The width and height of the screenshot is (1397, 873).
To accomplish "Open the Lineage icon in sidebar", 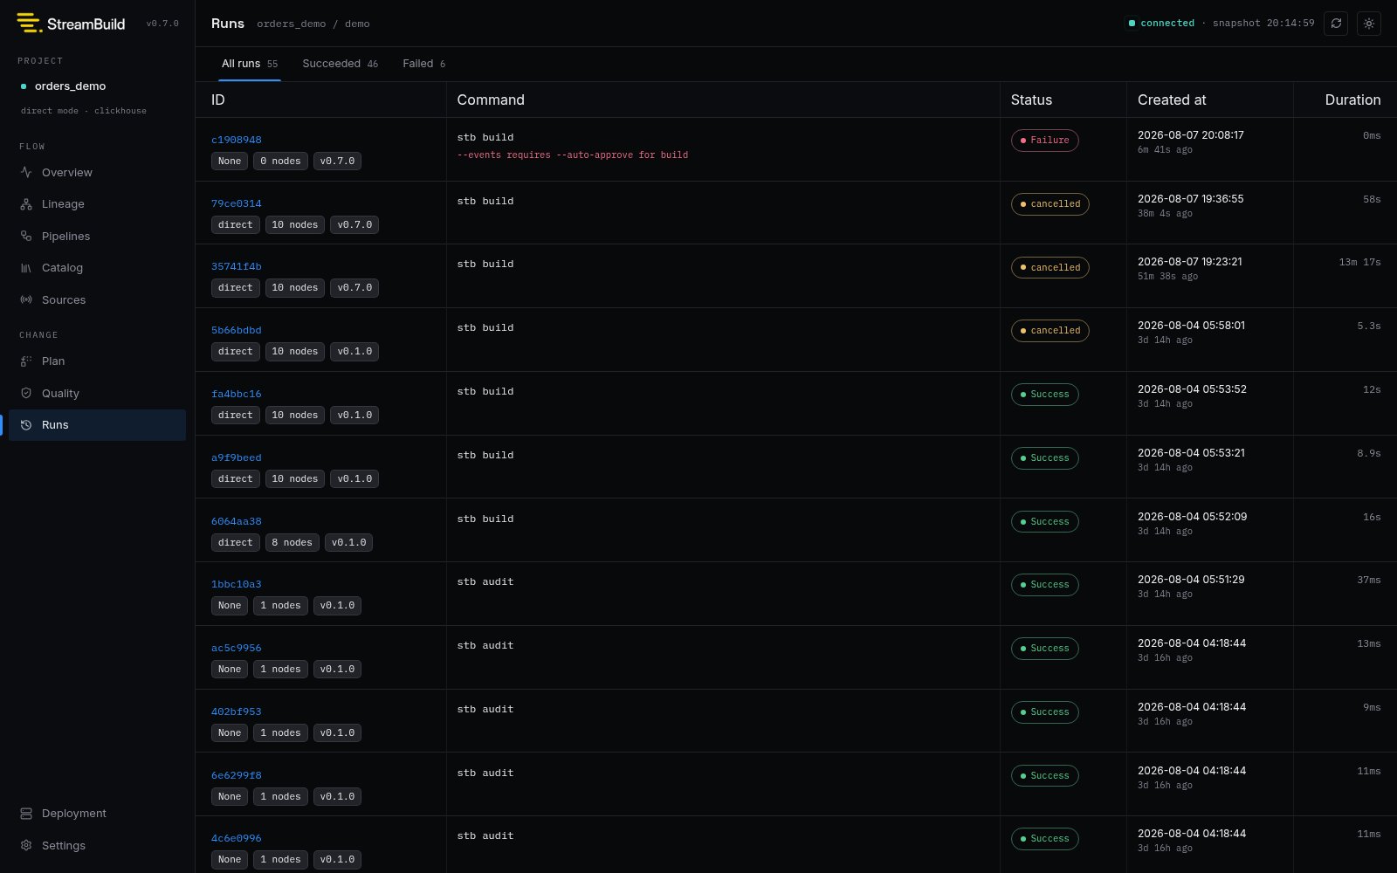I will point(26,204).
